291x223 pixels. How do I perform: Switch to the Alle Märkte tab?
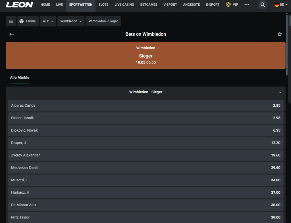(20, 77)
